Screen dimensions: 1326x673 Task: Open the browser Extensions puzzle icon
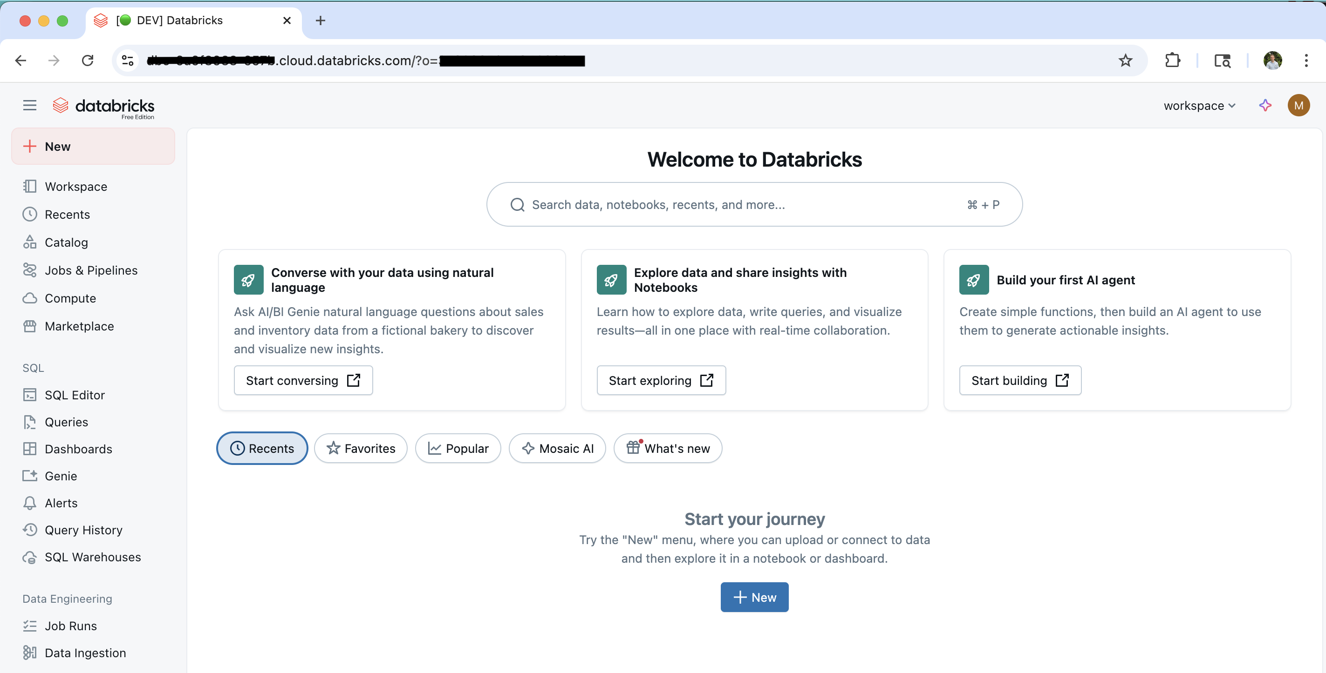point(1172,61)
